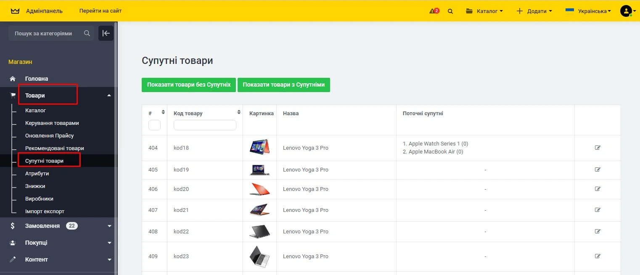Screen dimensions: 640x275
Task: Click Показати товари без Супутніх button
Action: click(188, 85)
